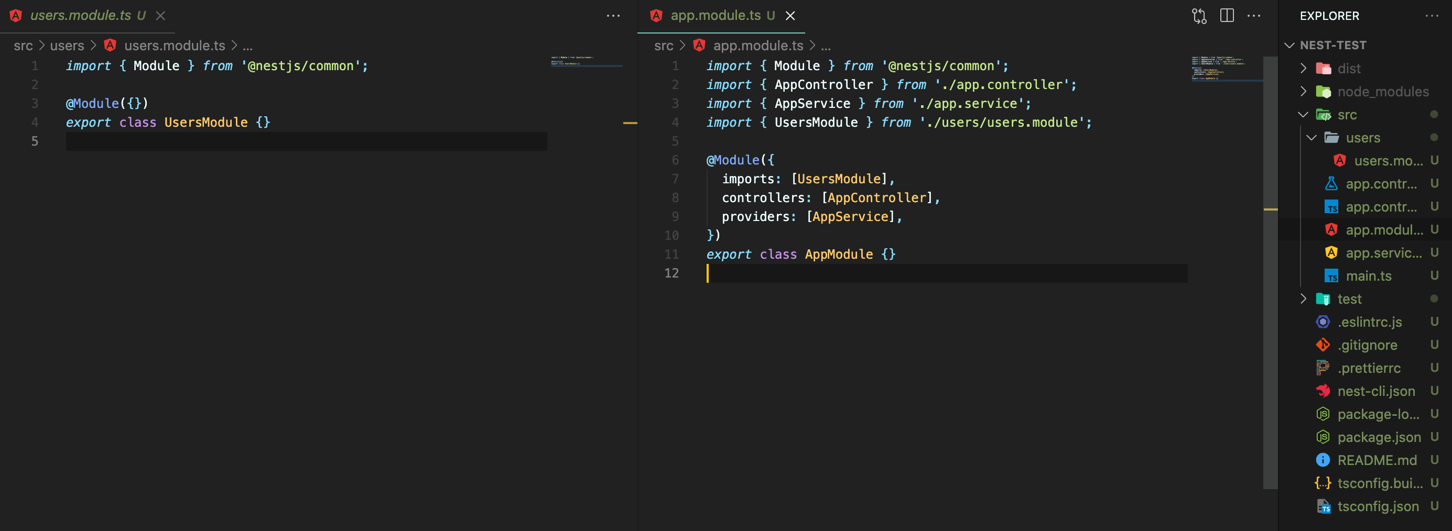Click 'users.module.ts' breadcrumb in left editor

(175, 46)
